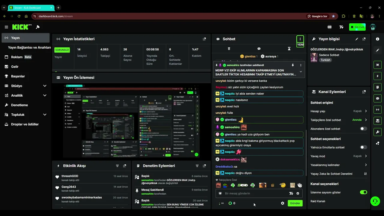
Task: Click the chat bubble icon in the Sohbet toolbar
Action: [x=259, y=49]
